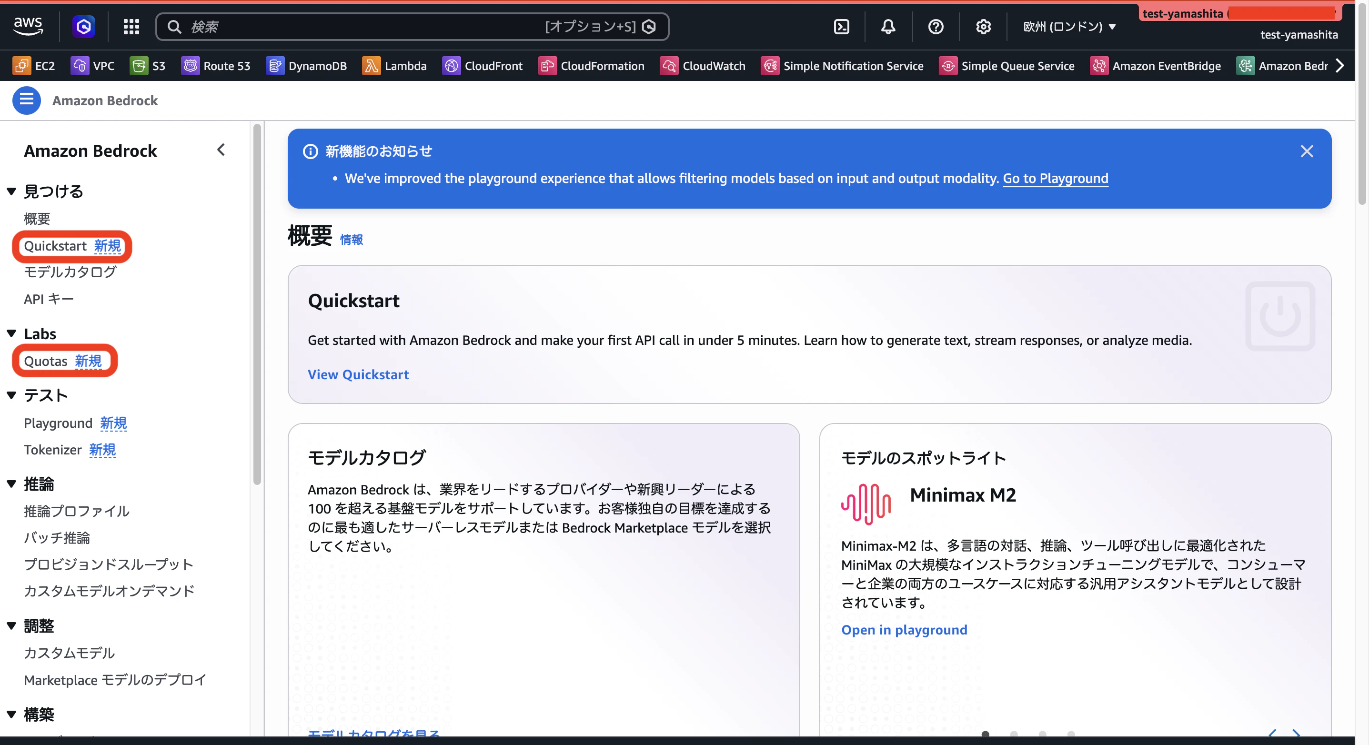This screenshot has width=1369, height=745.
Task: Collapse the 構築 section
Action: click(11, 714)
